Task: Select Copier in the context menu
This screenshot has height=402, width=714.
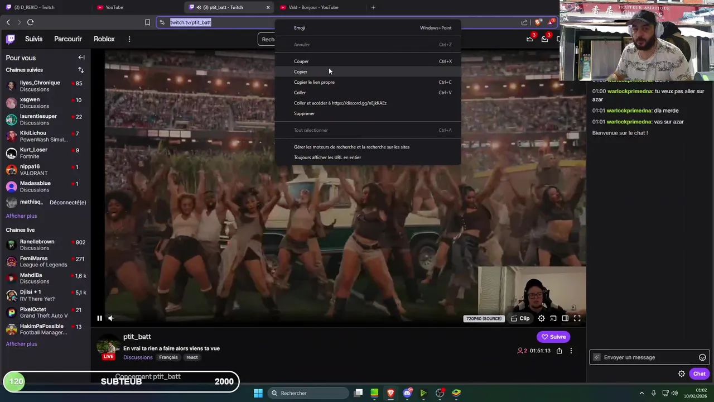Action: pos(368,71)
